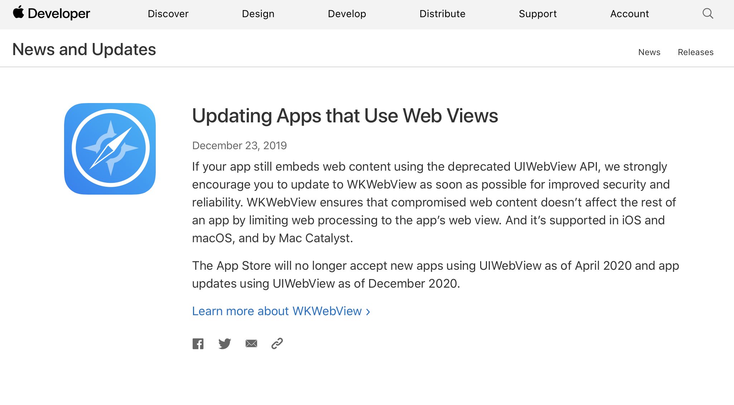Open the Updating Apps article title
734x405 pixels.
(345, 116)
